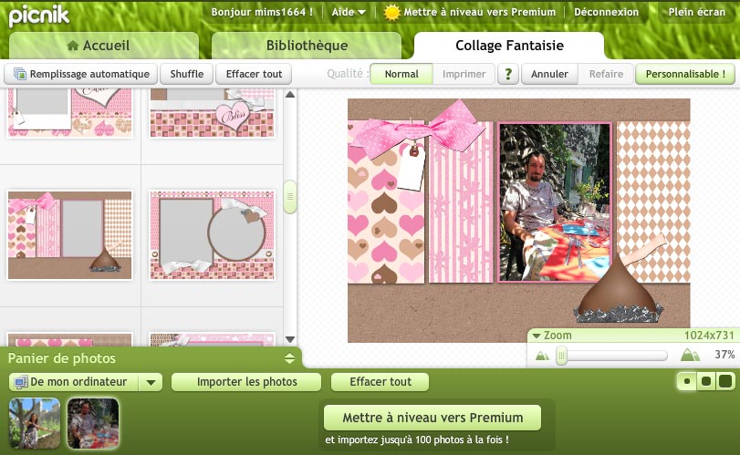Select the woman by tree photo thumbnail
740x455 pixels.
click(35, 423)
